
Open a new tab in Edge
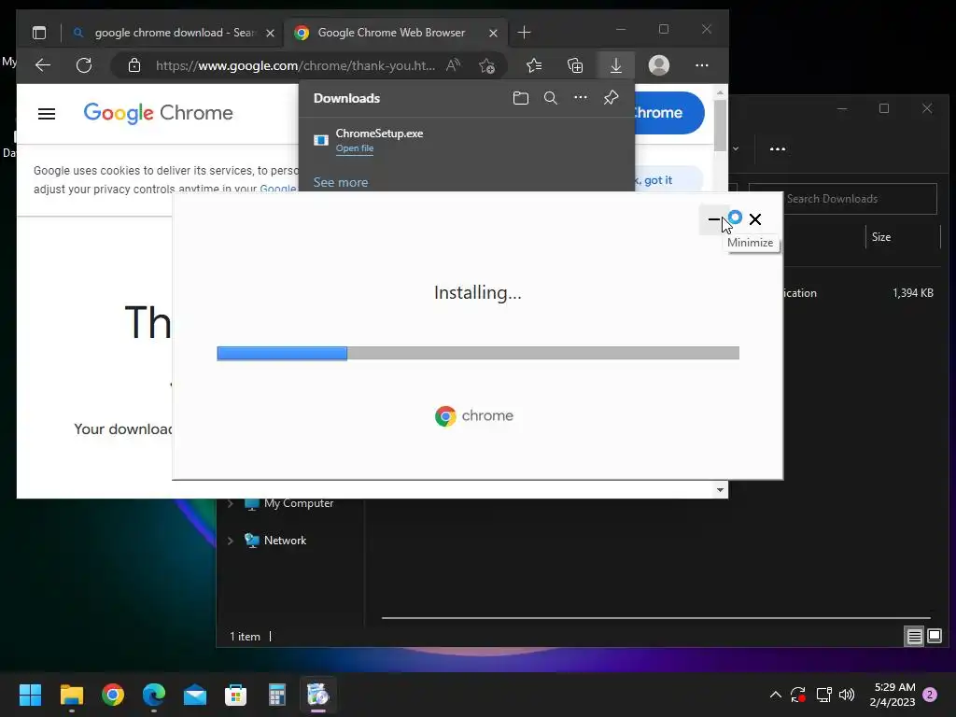pyautogui.click(x=524, y=33)
